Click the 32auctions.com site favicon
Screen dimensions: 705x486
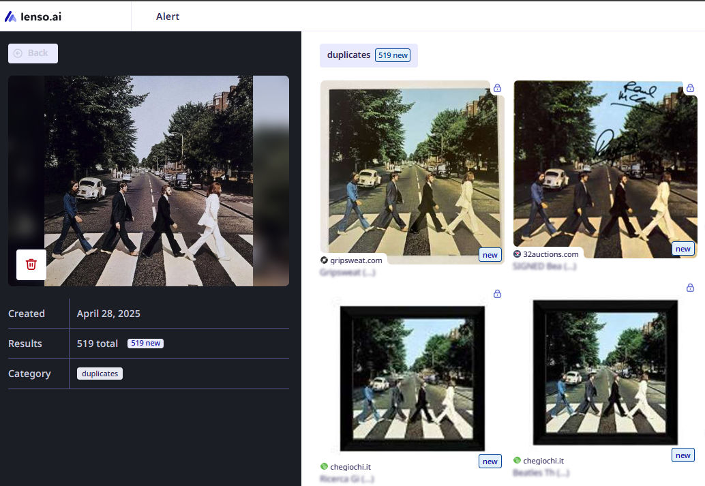517,254
